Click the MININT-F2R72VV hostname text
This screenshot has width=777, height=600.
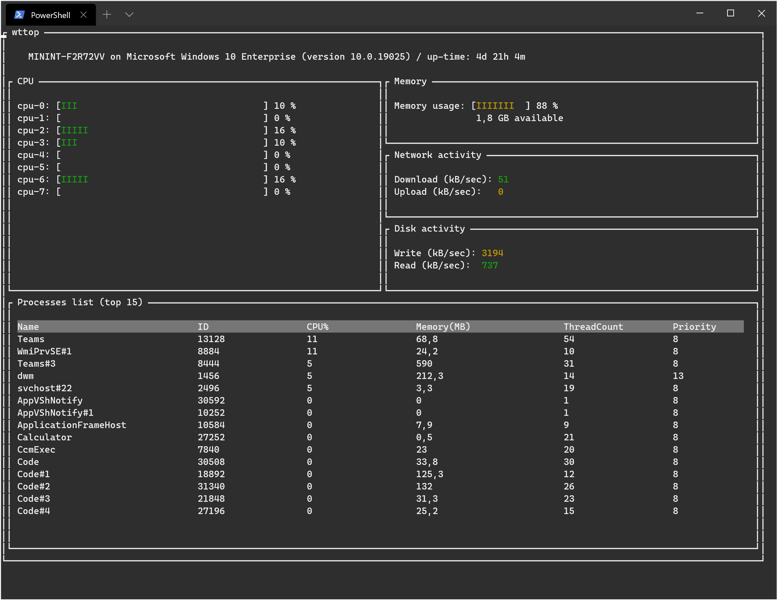click(x=67, y=57)
